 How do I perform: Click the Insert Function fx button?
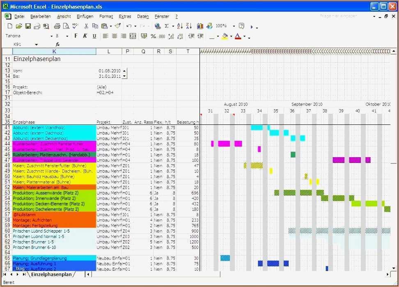57,43
